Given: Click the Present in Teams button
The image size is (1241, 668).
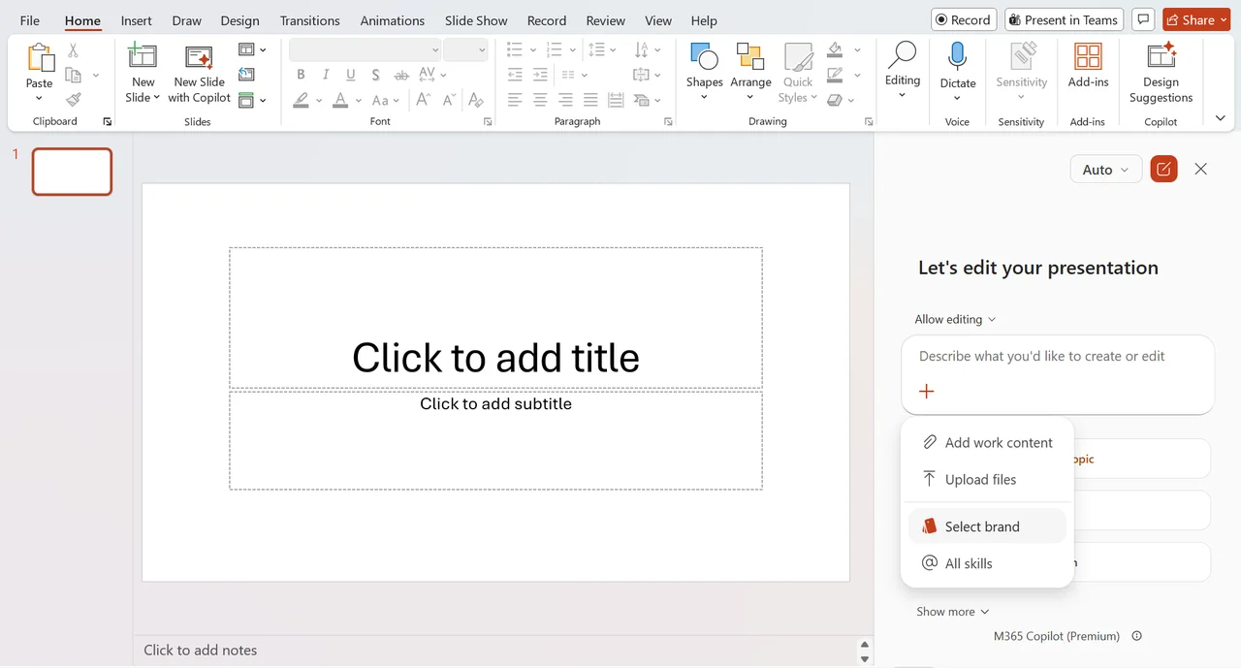Looking at the screenshot, I should coord(1065,19).
